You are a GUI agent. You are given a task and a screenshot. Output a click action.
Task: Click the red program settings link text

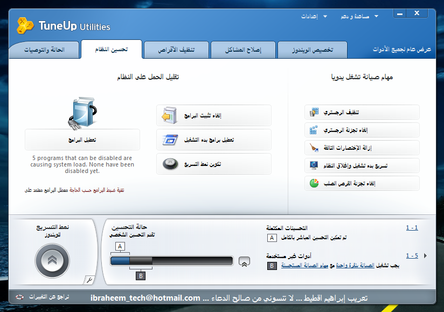[96, 190]
